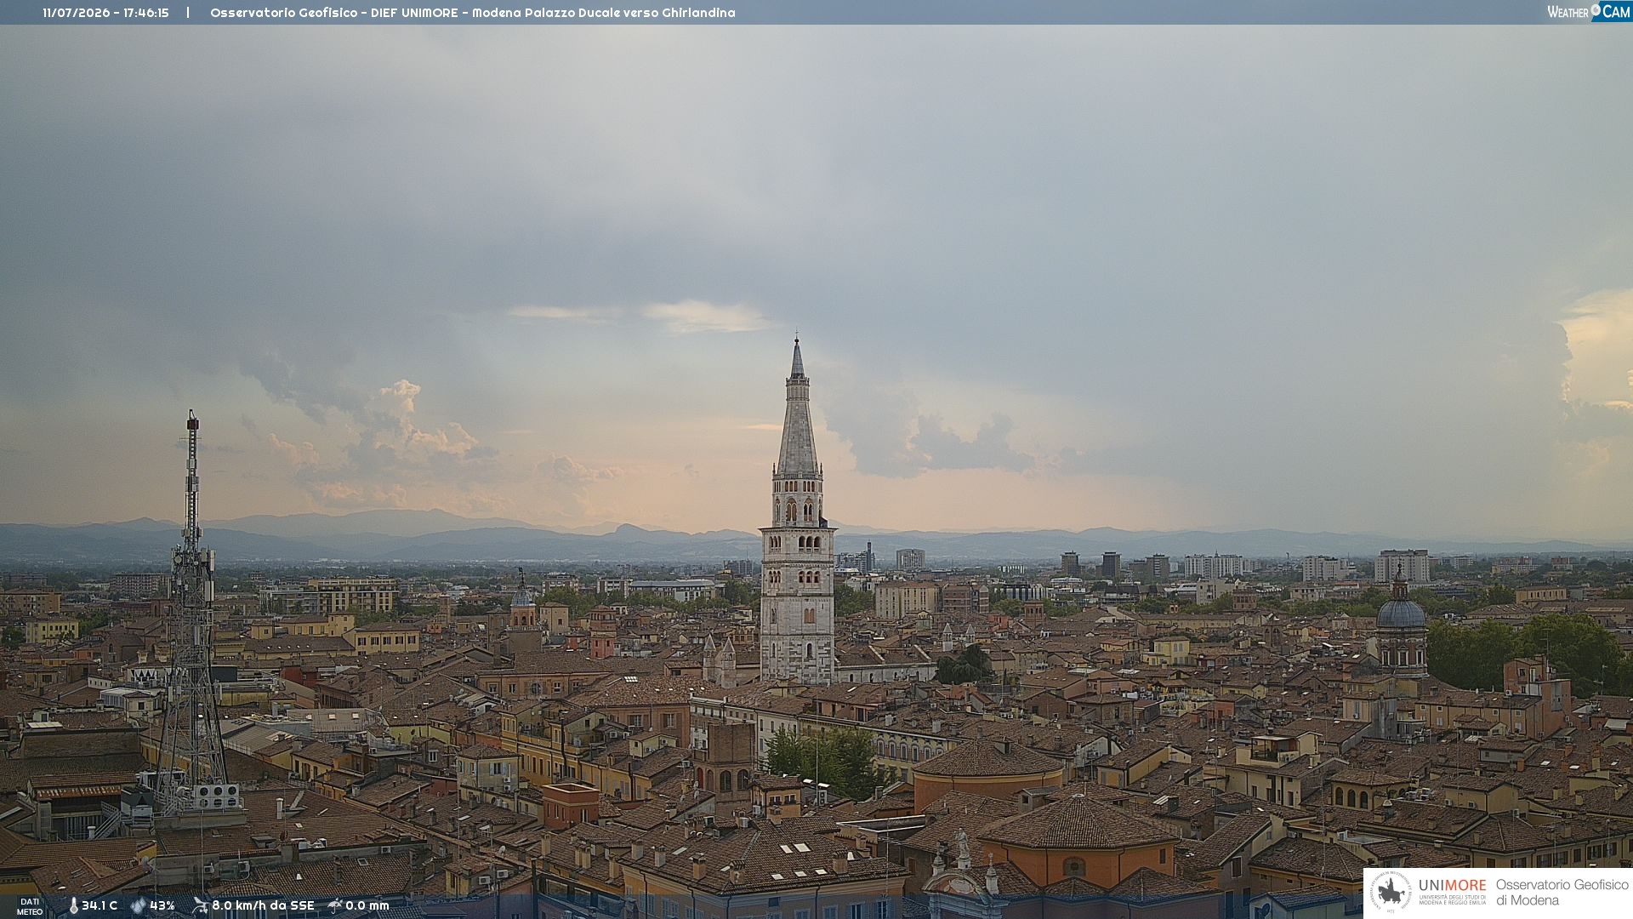
Task: Select the Osservatorio Geofisico - DIEF UNIMORE camera title
Action: coord(473,13)
